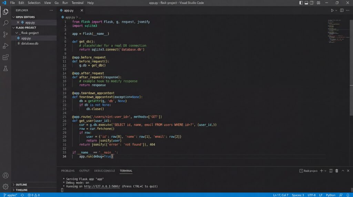The width and height of the screenshot is (353, 197).
Task: Open Customize Layout icon in title bar
Action: point(318,3)
